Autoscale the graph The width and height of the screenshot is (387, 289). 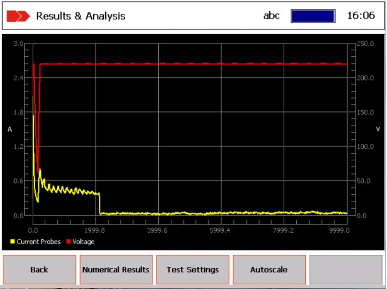point(269,270)
